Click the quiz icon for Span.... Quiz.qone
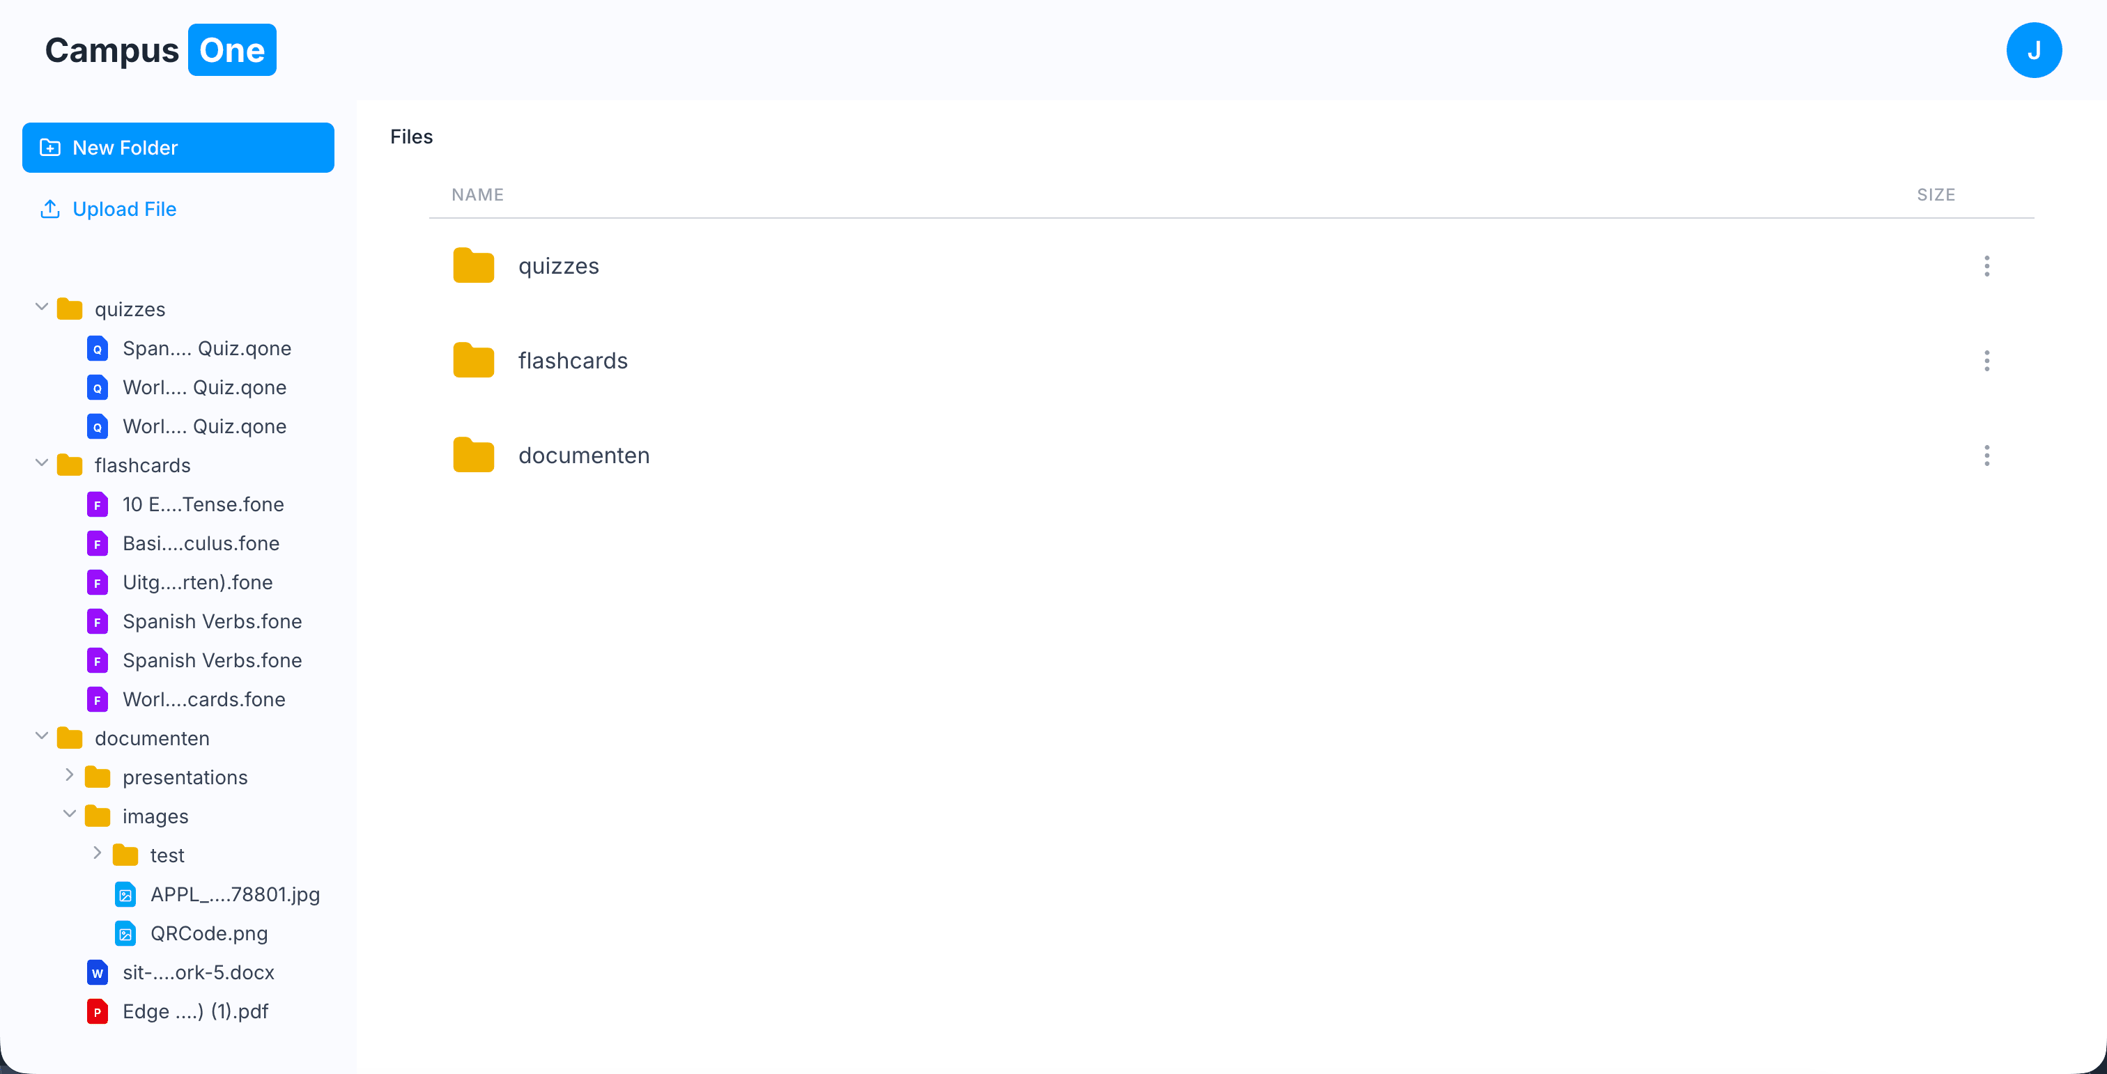Viewport: 2107px width, 1074px height. click(x=98, y=349)
